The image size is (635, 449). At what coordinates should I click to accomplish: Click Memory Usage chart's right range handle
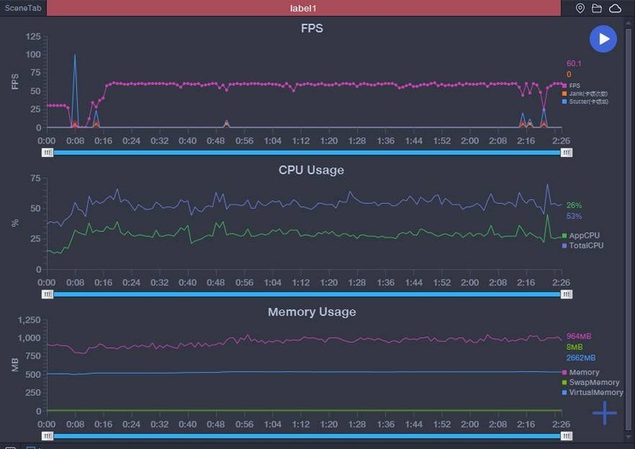tap(566, 436)
